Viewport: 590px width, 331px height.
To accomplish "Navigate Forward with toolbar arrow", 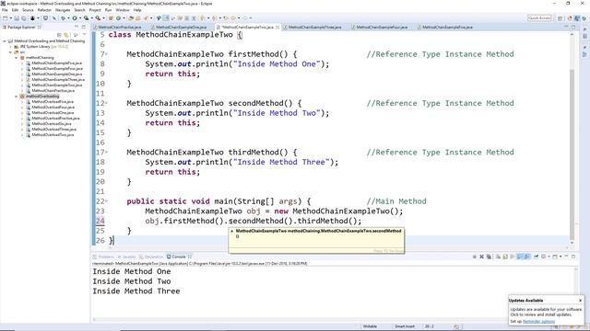I will [x=244, y=18].
